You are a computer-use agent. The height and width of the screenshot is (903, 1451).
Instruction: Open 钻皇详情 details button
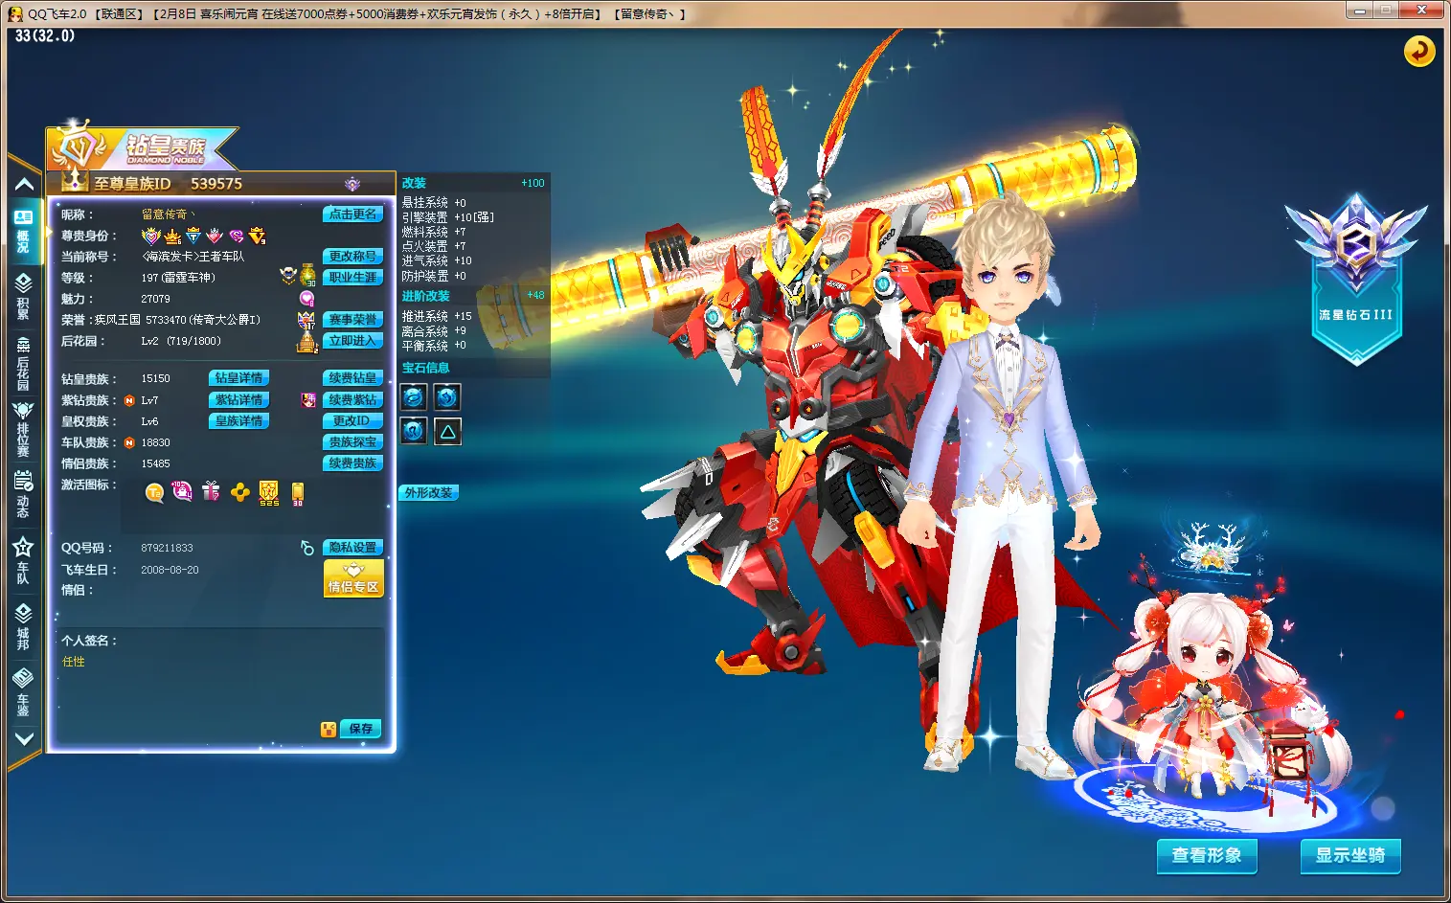(x=238, y=378)
